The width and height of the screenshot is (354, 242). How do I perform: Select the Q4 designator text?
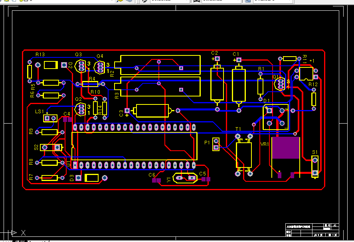[100, 56]
